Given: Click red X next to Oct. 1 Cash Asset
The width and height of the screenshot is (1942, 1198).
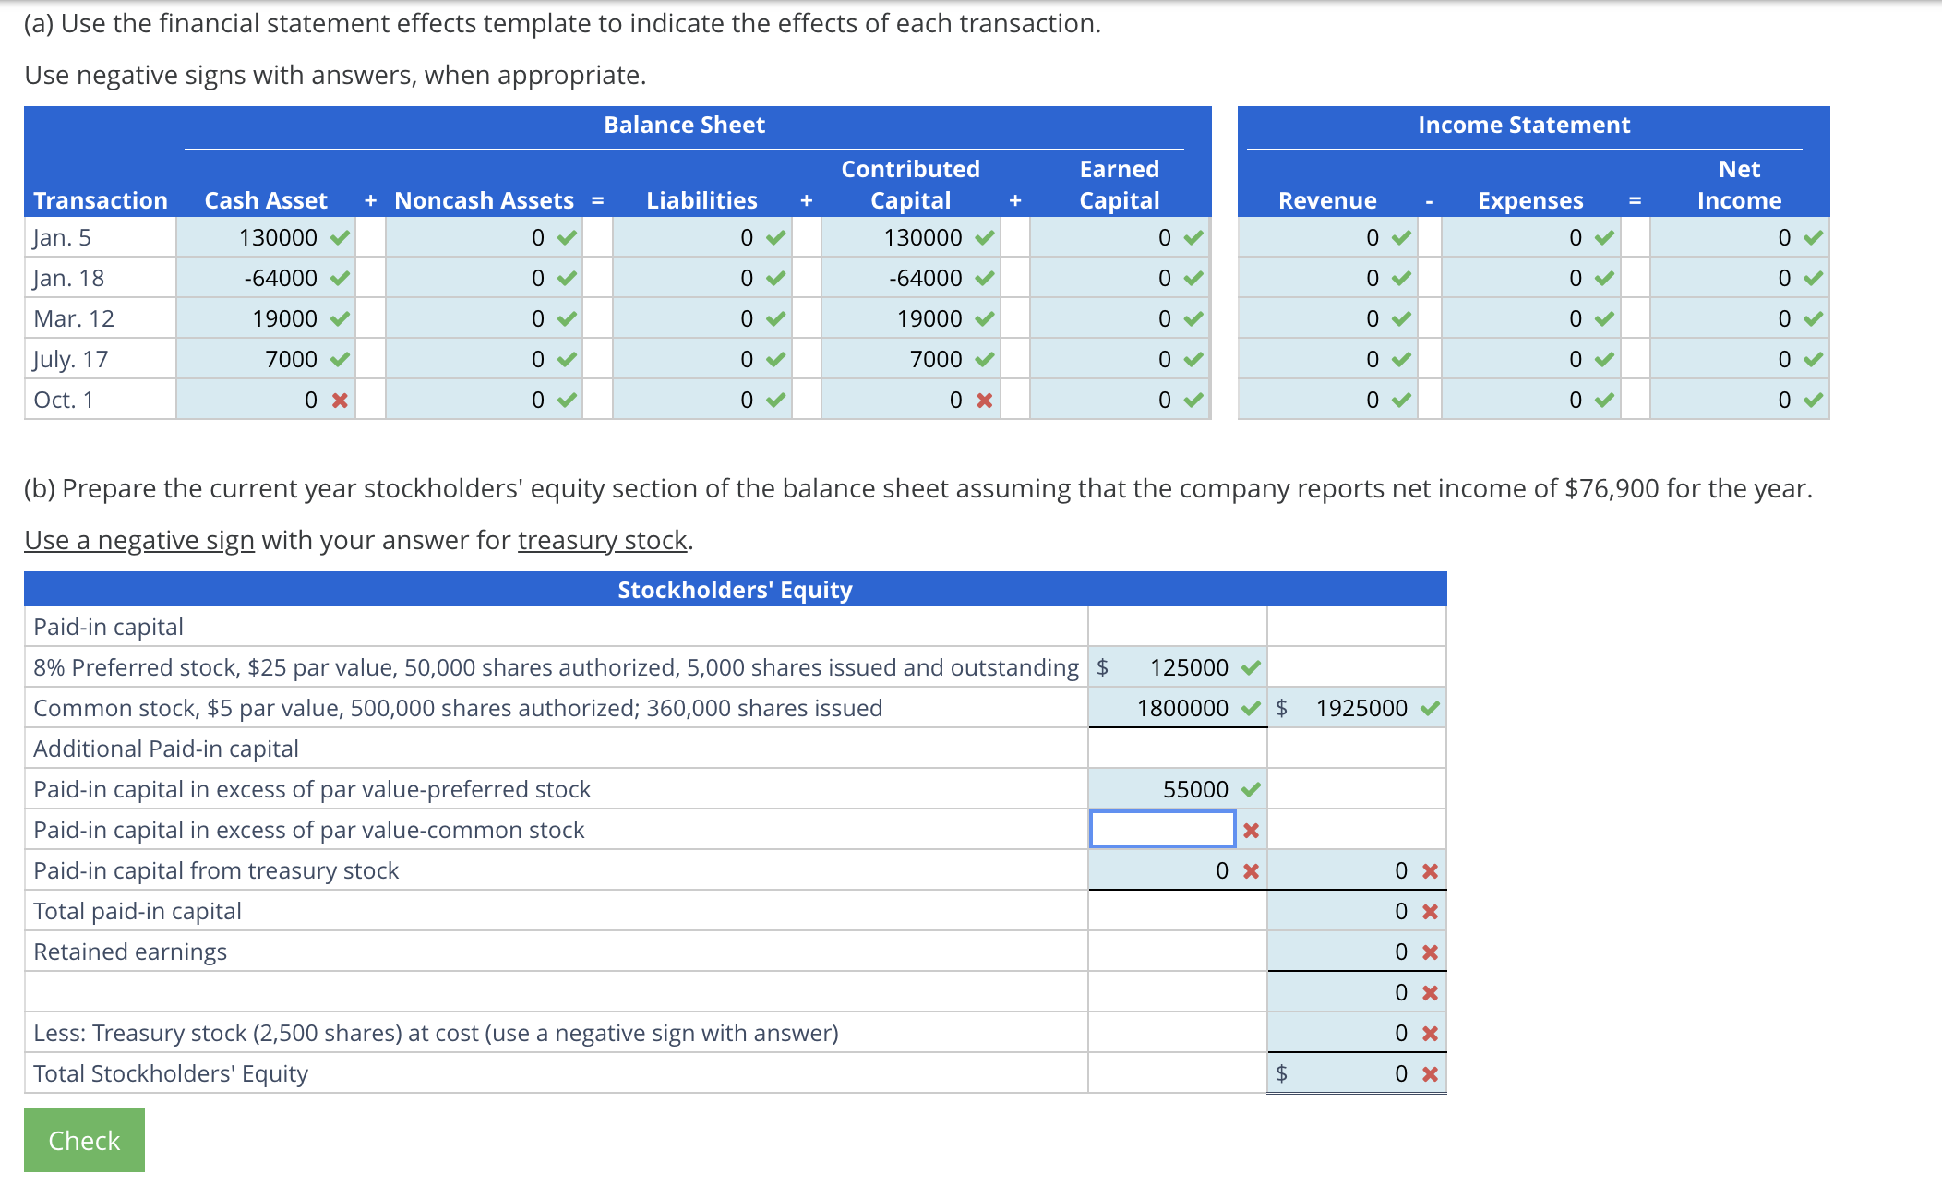Looking at the screenshot, I should 340,401.
